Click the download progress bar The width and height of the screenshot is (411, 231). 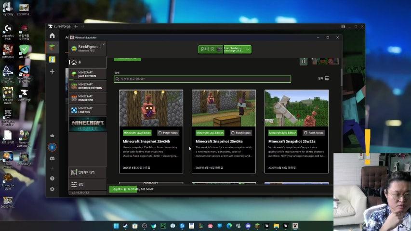pyautogui.click(x=221, y=189)
